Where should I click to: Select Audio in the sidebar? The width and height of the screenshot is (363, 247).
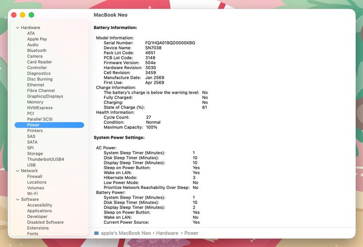point(32,44)
